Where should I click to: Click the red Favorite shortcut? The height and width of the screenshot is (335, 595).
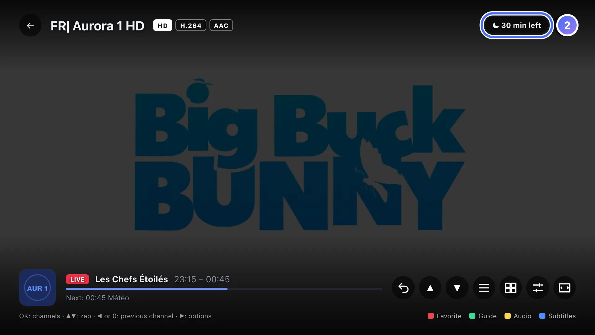pos(444,316)
